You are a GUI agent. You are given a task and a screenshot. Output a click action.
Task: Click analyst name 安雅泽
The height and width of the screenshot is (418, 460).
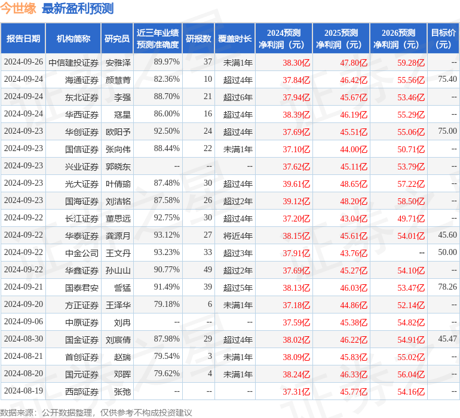[118, 63]
